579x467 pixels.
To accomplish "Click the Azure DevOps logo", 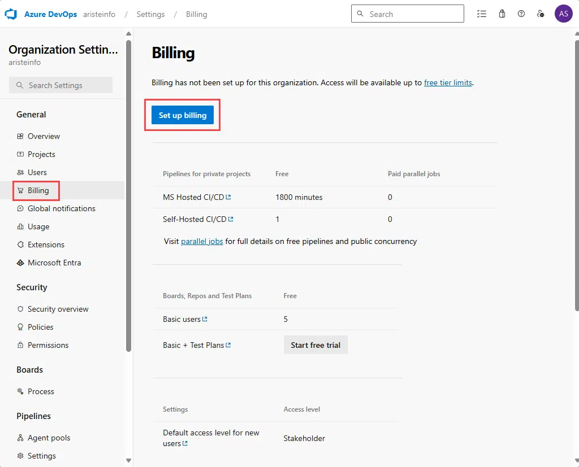I will click(x=11, y=14).
